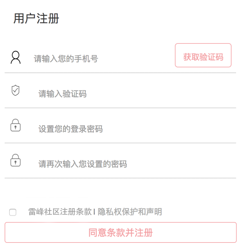This screenshot has width=250, height=252.
Task: Click the padlock icon beside 设置您的登录密码
Action: [x=15, y=125]
